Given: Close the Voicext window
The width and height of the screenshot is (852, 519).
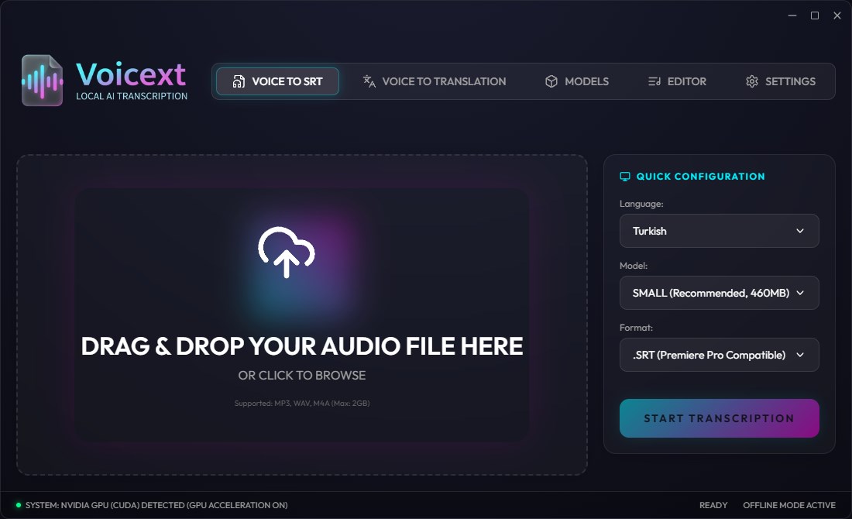Looking at the screenshot, I should tap(837, 15).
